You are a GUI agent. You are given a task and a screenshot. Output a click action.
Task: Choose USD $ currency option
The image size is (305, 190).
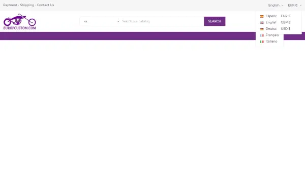click(286, 29)
